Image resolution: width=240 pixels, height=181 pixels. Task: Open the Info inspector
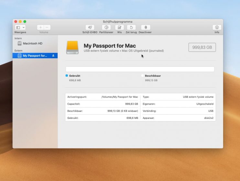pyautogui.click(x=217, y=27)
